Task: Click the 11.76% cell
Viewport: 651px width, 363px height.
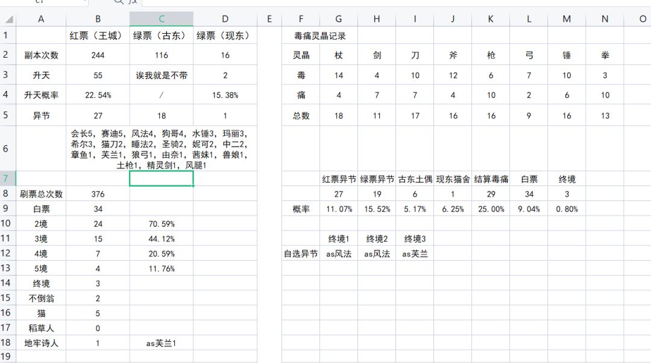Action: click(162, 269)
